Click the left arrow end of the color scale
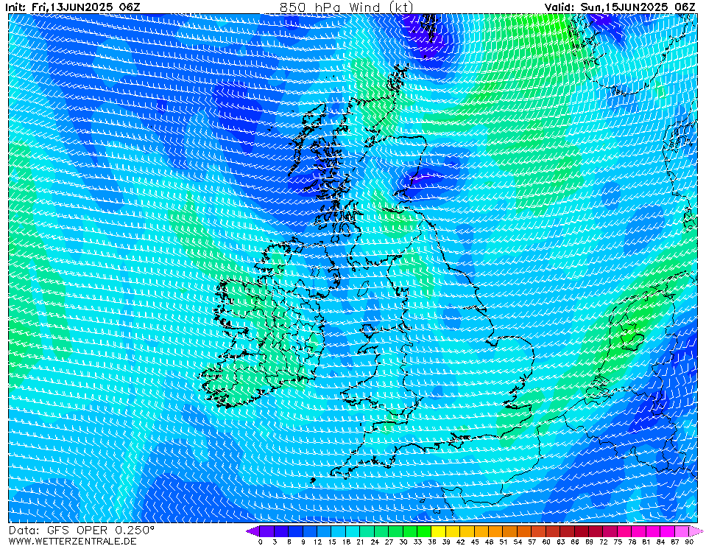The width and height of the screenshot is (706, 546). pos(253,531)
